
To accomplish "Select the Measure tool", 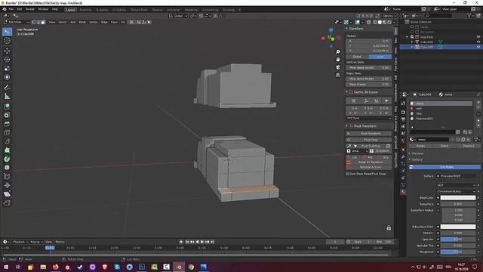I will pyautogui.click(x=7, y=96).
